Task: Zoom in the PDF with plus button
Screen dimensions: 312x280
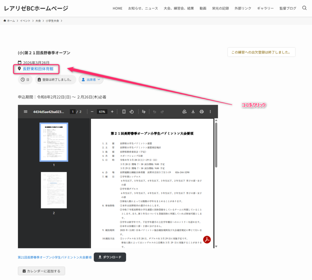Action: 112,112
